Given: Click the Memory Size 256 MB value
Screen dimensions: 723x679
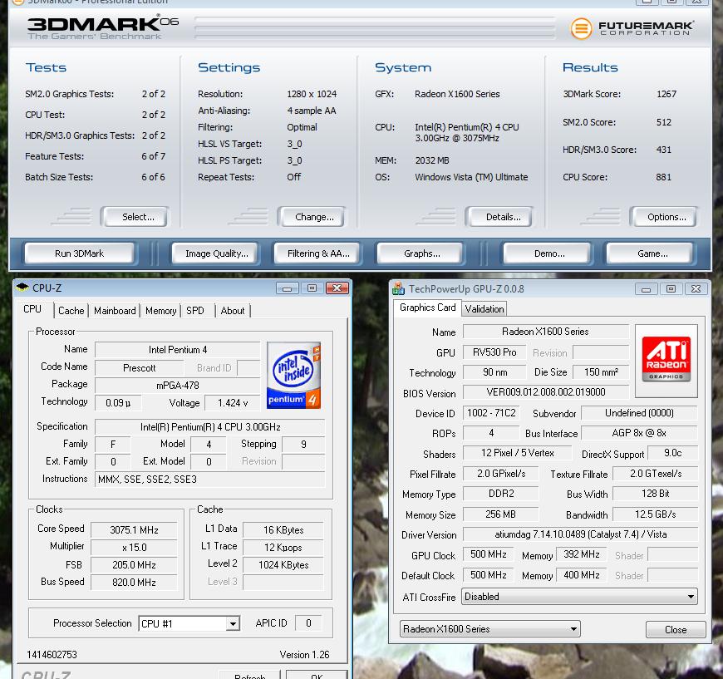Looking at the screenshot, I should 500,514.
